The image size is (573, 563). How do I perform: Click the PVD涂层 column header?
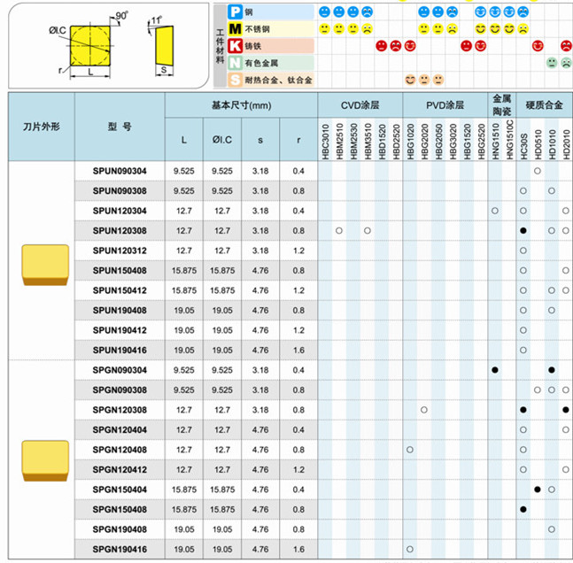(445, 103)
